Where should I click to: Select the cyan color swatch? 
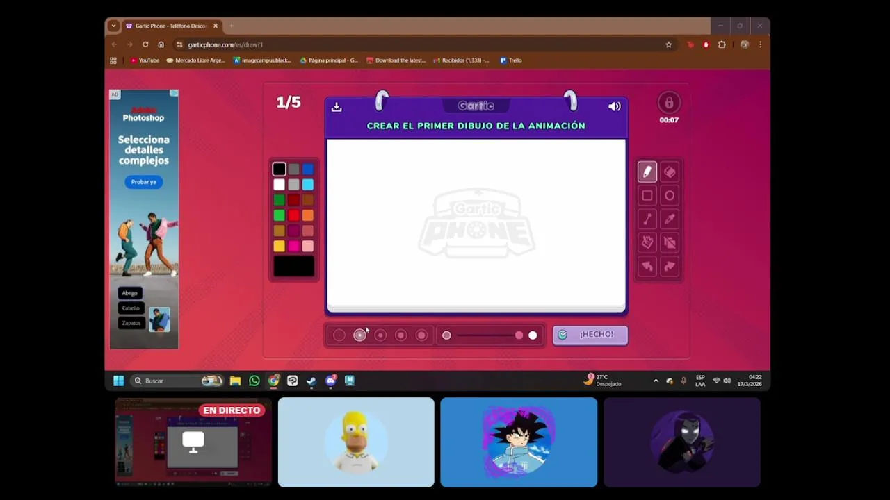click(x=308, y=185)
